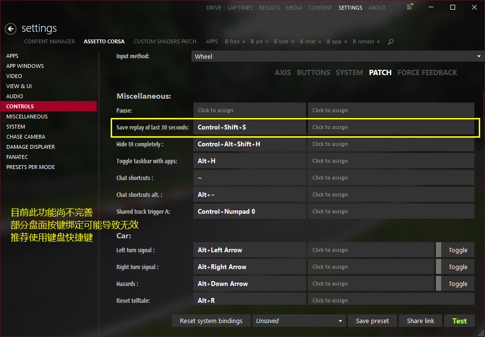
Task: Close the 'render' search tab
Action: coord(378,41)
